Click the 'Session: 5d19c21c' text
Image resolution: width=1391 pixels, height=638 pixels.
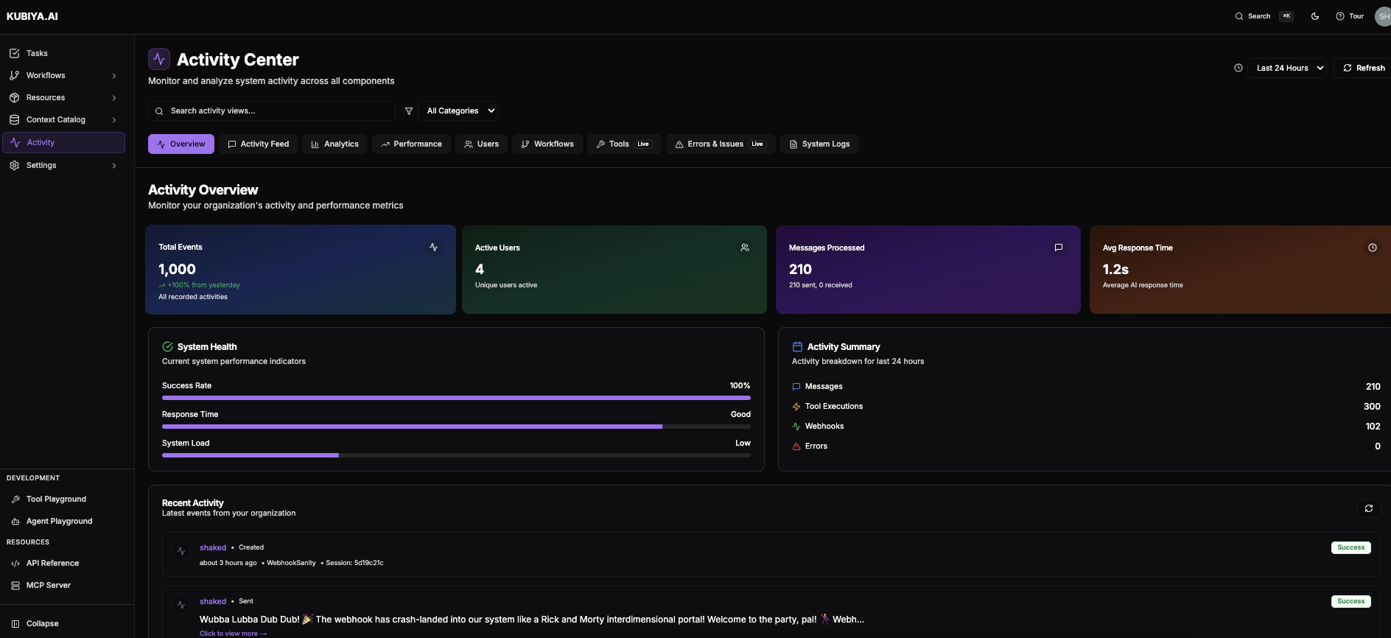354,563
